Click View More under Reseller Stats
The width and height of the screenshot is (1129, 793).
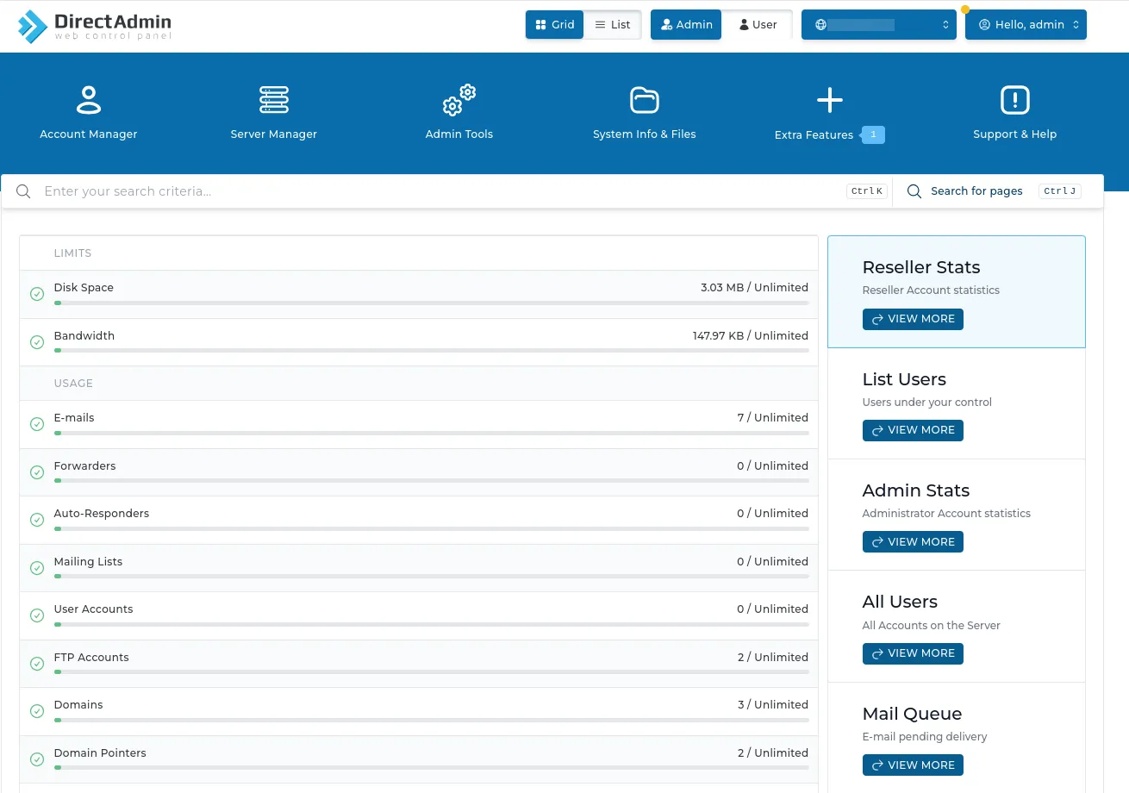click(913, 319)
